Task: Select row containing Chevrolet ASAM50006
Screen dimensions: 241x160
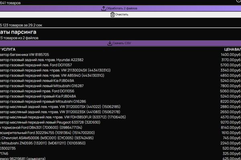Action: coord(120,138)
